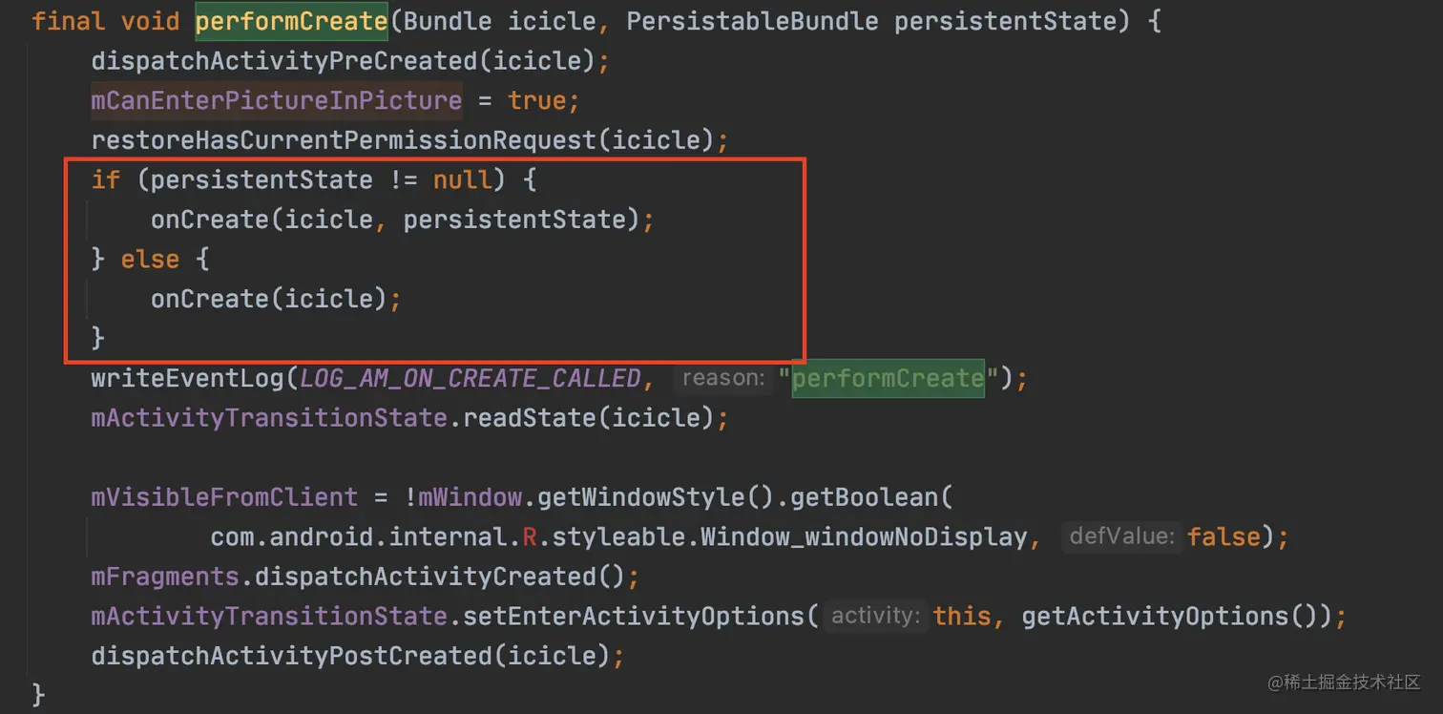This screenshot has height=714, width=1443.
Task: Click onCreate(icicle, persistentState) call
Action: click(x=395, y=220)
